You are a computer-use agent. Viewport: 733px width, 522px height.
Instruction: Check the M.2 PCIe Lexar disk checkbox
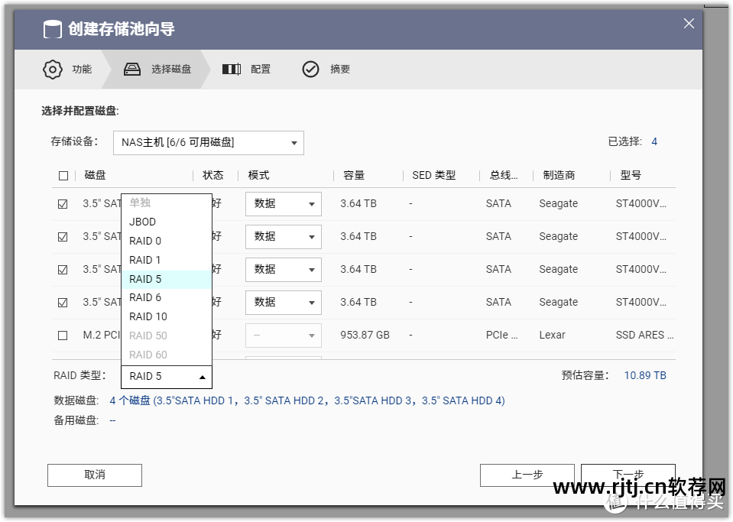pyautogui.click(x=63, y=336)
